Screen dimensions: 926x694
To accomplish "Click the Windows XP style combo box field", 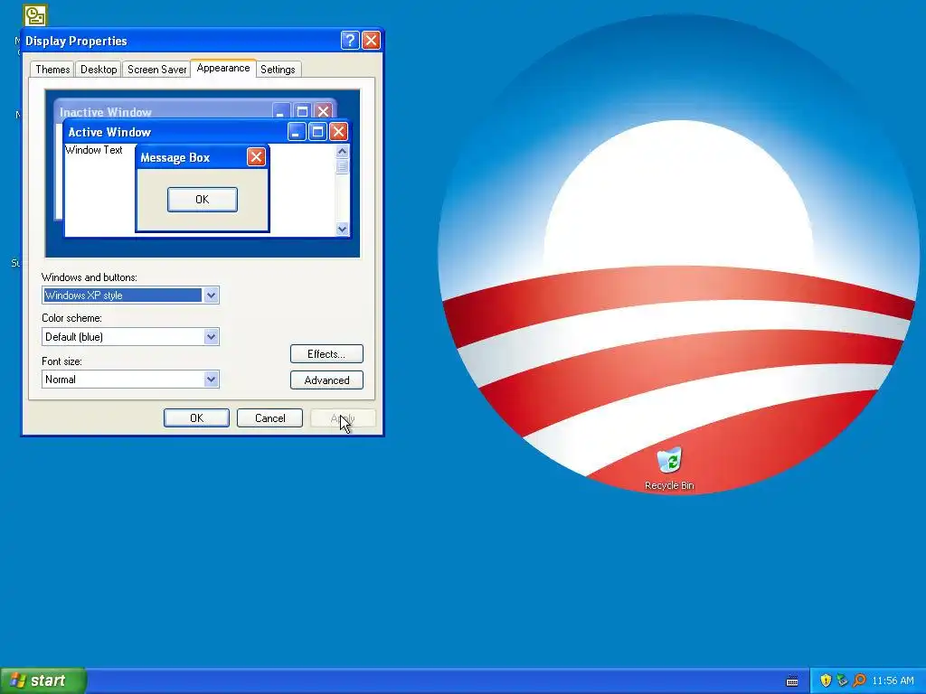I will (130, 295).
